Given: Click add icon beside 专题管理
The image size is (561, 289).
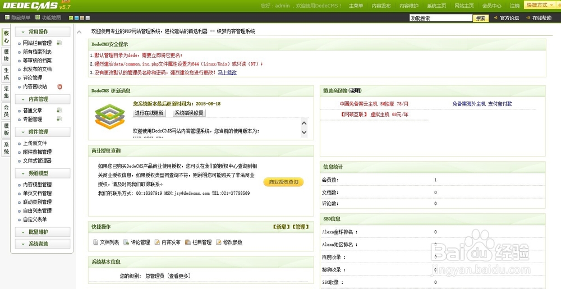Looking at the screenshot, I should (x=59, y=119).
